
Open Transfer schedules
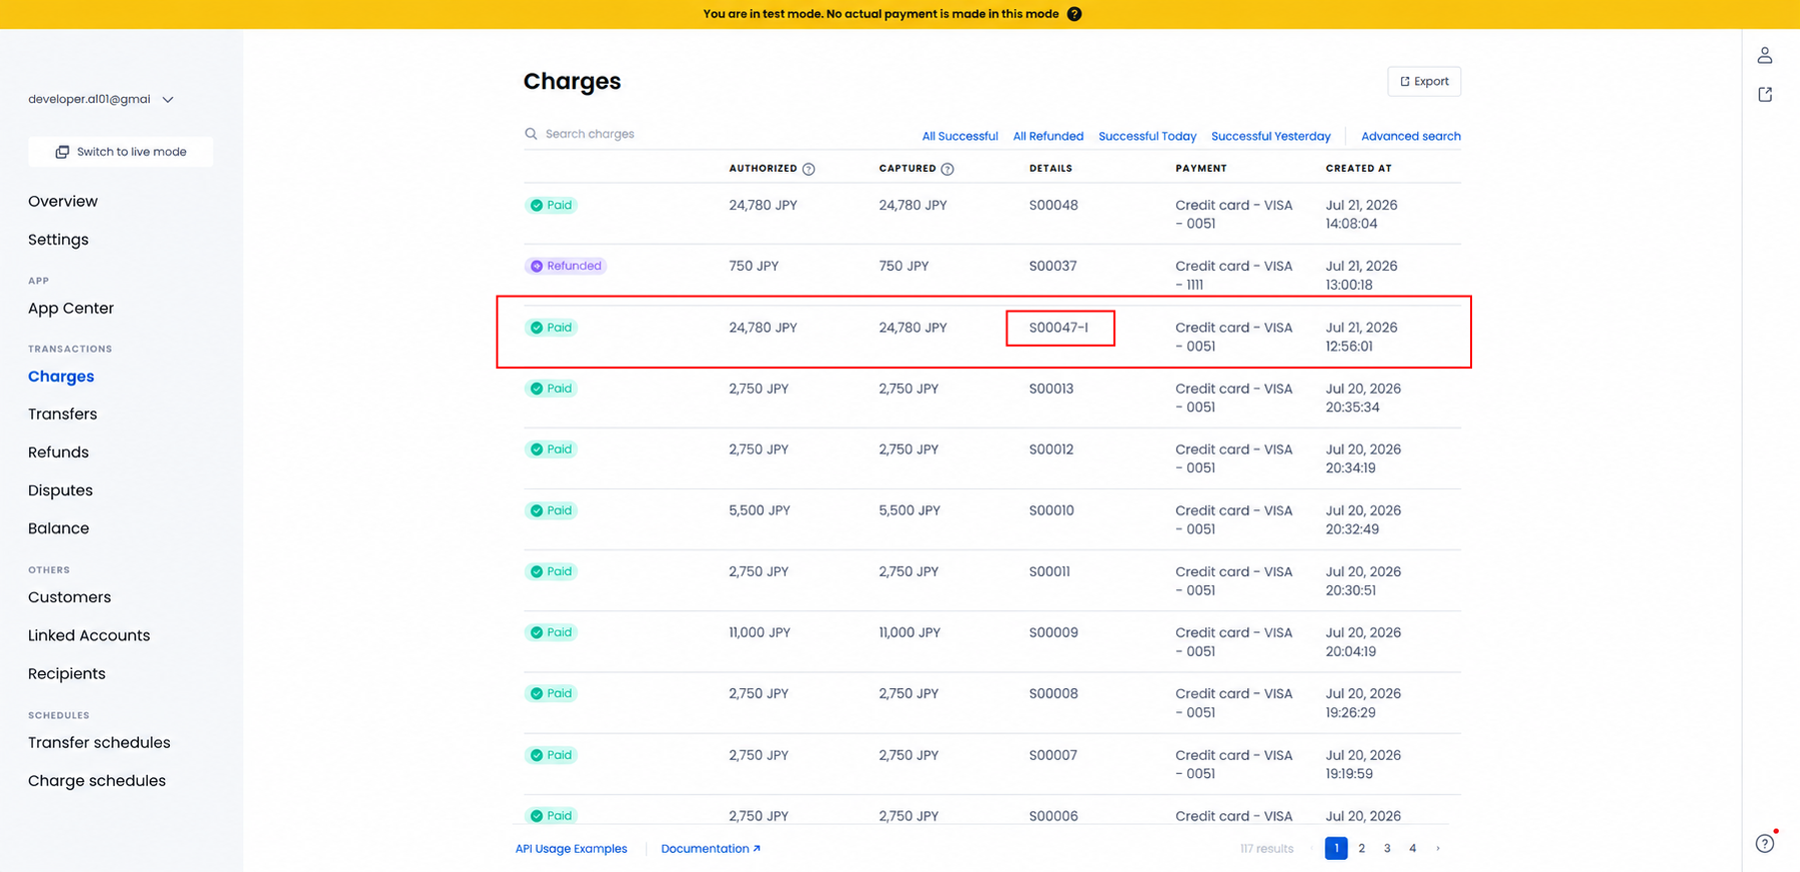click(x=99, y=742)
